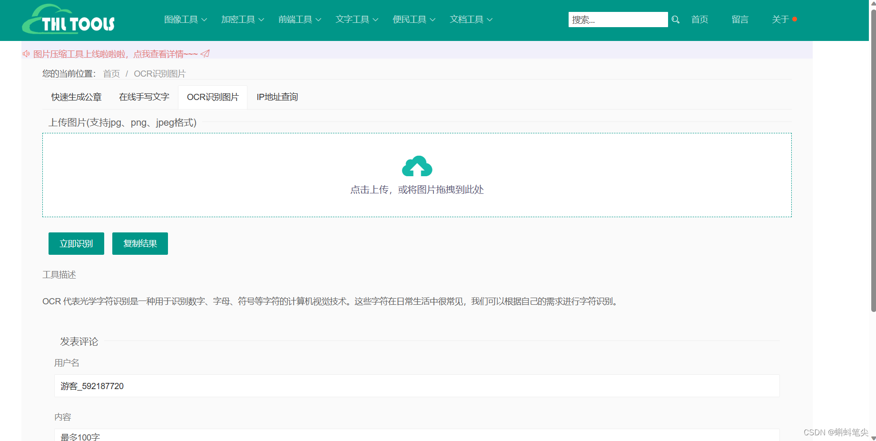Image resolution: width=876 pixels, height=441 pixels.
Task: Click the 复制结果 button
Action: coord(140,243)
